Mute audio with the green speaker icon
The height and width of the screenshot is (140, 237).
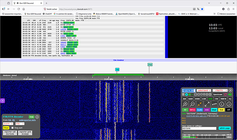[x=230, y=95]
